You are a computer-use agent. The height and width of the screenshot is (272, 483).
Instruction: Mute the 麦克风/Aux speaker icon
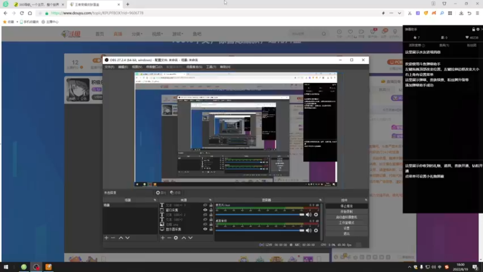point(309,215)
